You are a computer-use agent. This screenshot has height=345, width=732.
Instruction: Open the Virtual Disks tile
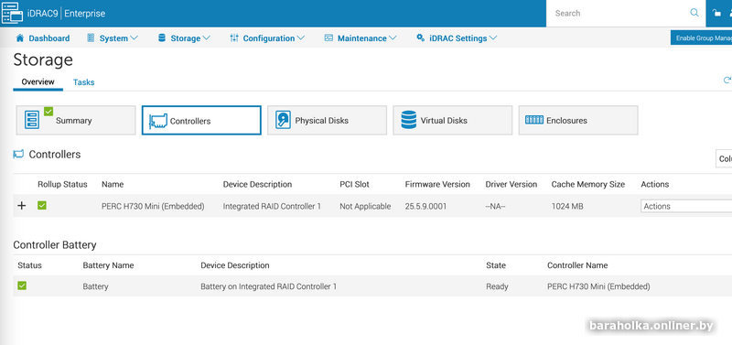[452, 120]
